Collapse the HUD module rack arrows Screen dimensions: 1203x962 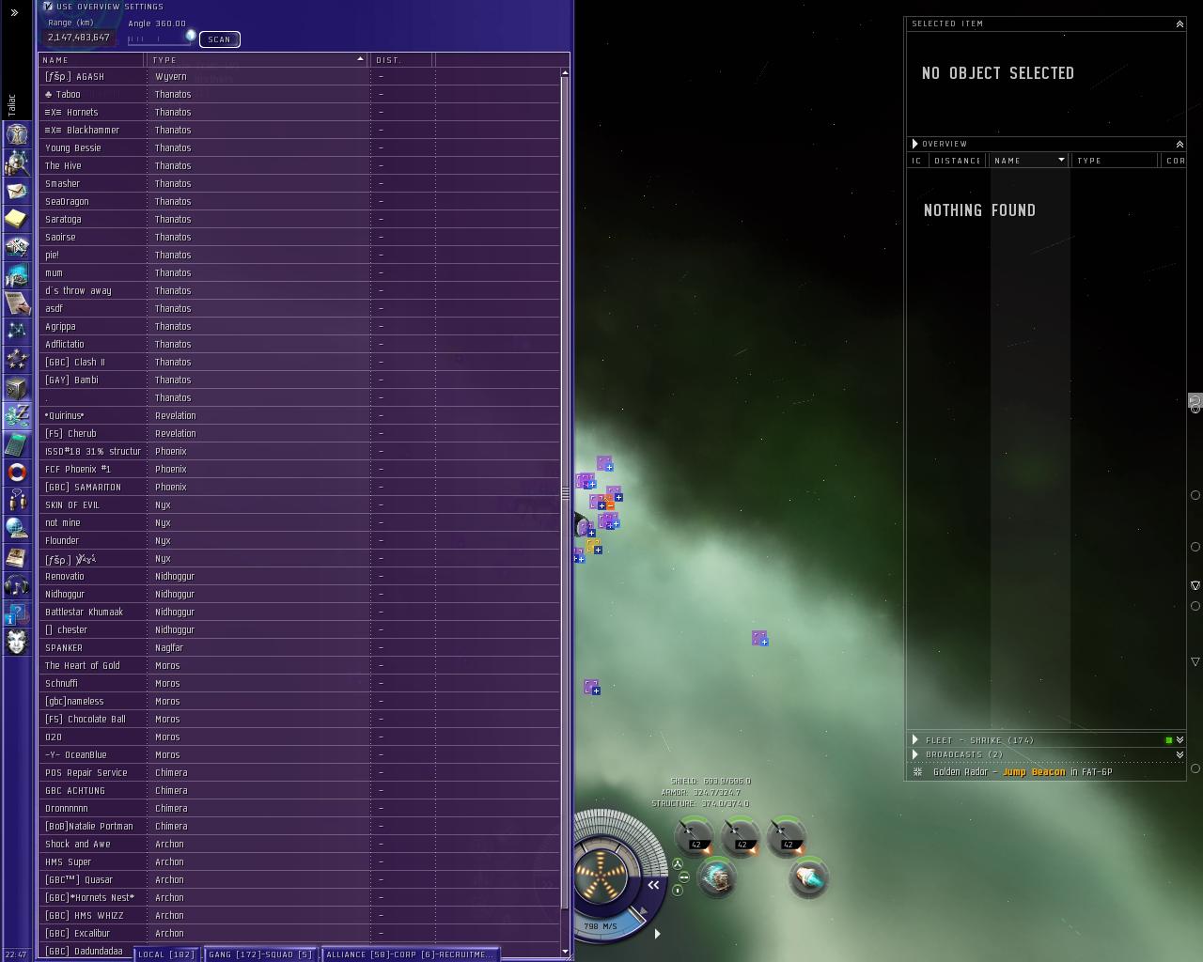click(653, 885)
